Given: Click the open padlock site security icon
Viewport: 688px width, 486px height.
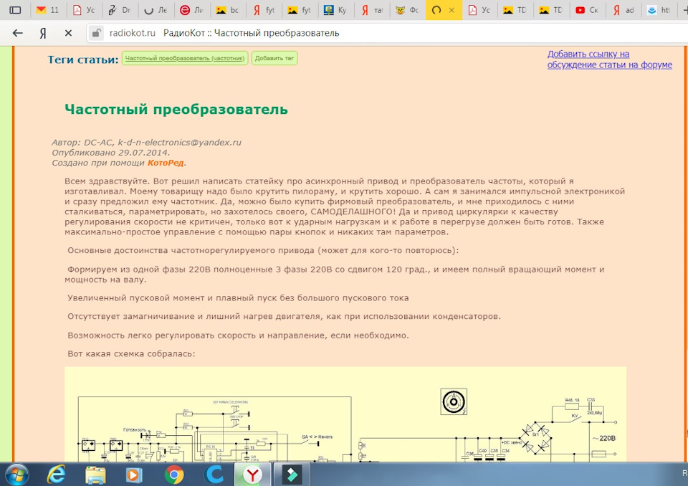Looking at the screenshot, I should (x=96, y=33).
